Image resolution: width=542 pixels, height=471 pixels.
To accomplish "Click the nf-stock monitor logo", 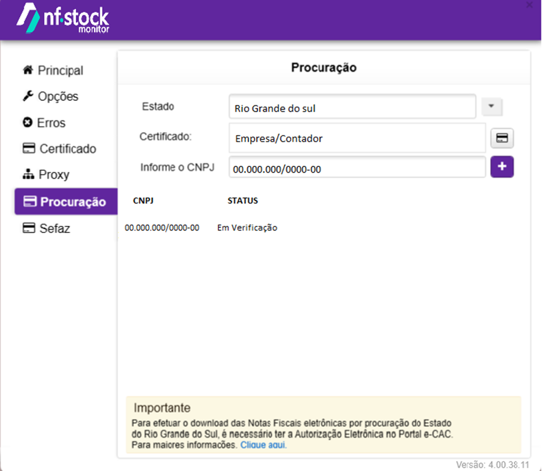I will (63, 18).
